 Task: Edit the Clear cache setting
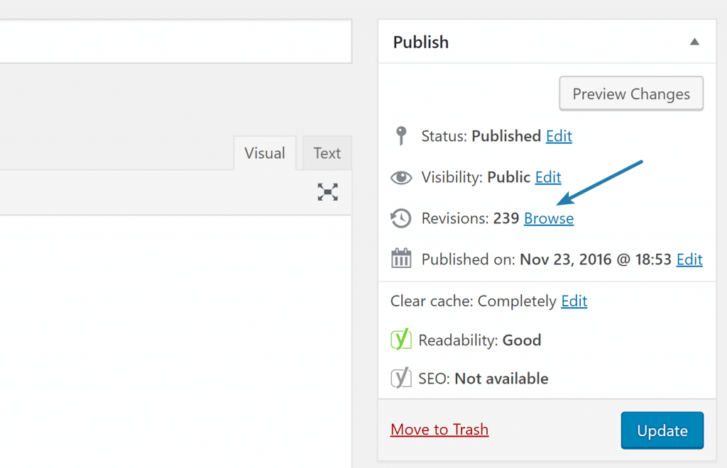coord(574,301)
